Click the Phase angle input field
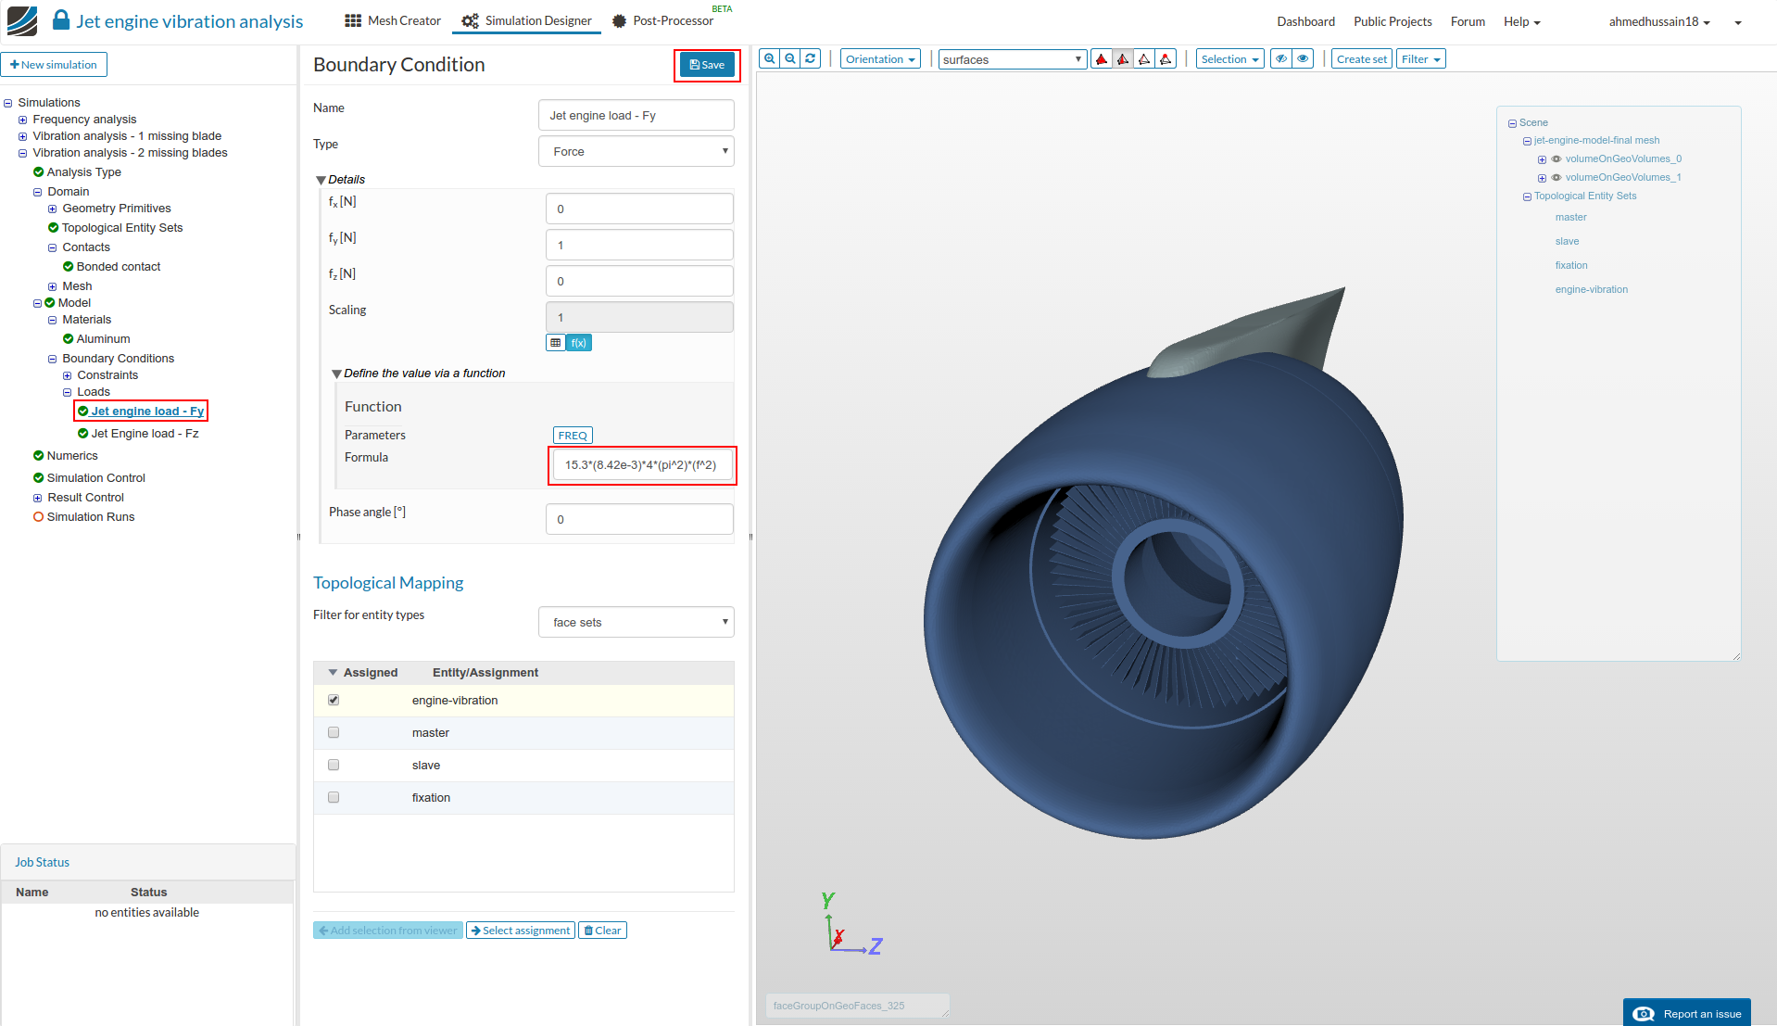This screenshot has width=1777, height=1026. point(639,520)
